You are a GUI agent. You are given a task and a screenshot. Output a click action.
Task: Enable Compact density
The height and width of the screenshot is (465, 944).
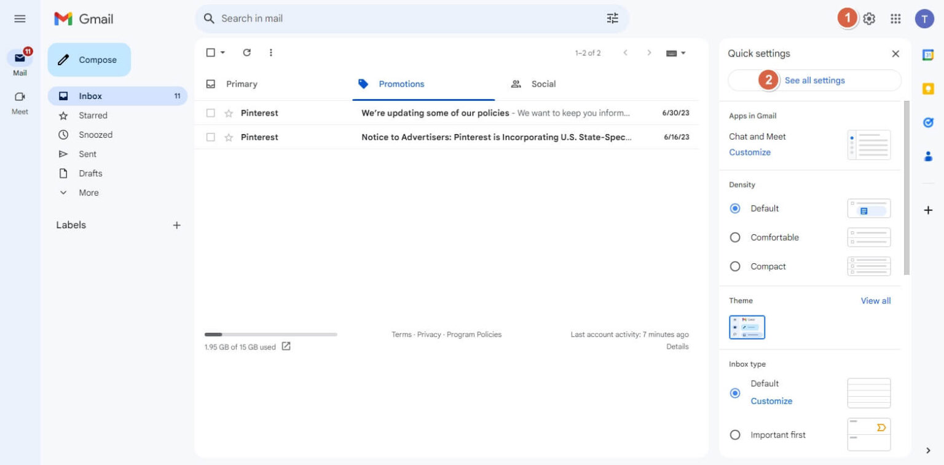pyautogui.click(x=735, y=266)
